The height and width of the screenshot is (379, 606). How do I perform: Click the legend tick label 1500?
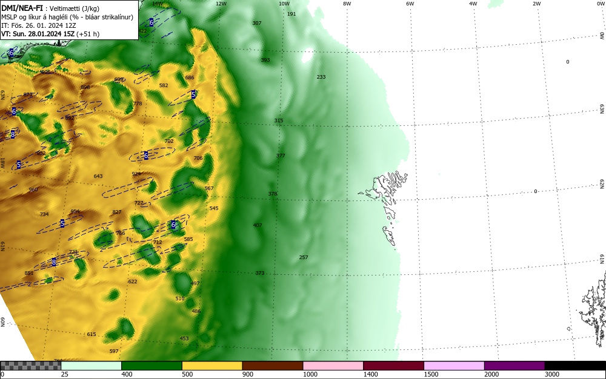[x=431, y=374]
